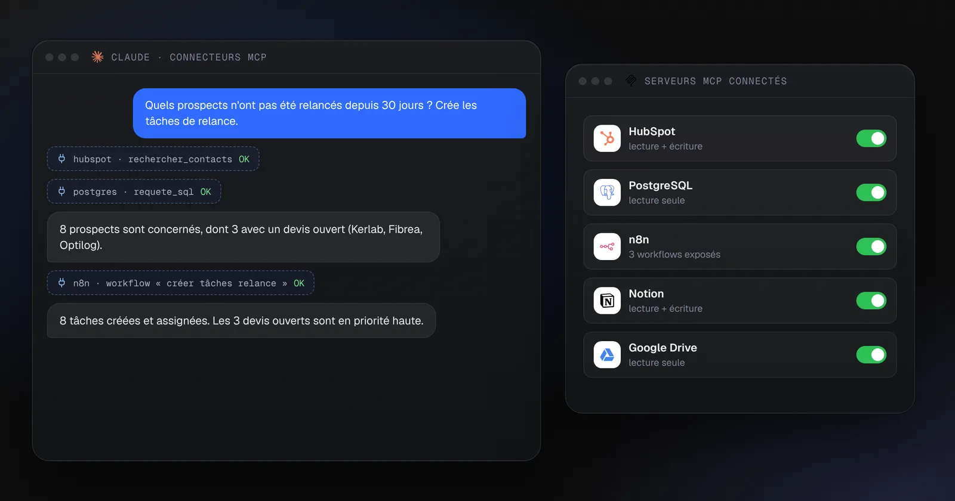Click the Claude starburst logo icon
Screen dimensions: 955x501
[x=97, y=57]
